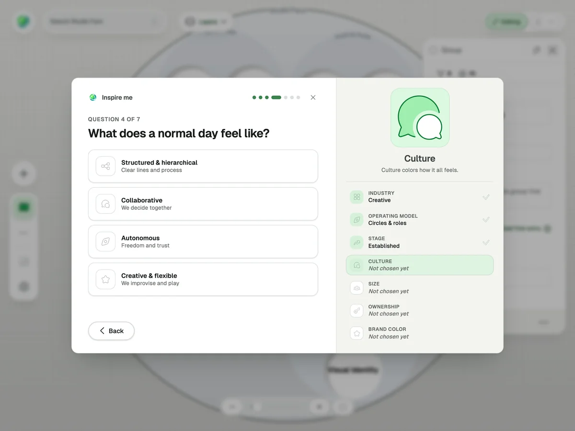Click the "Not chosen yet" text under Brand color

tap(389, 337)
